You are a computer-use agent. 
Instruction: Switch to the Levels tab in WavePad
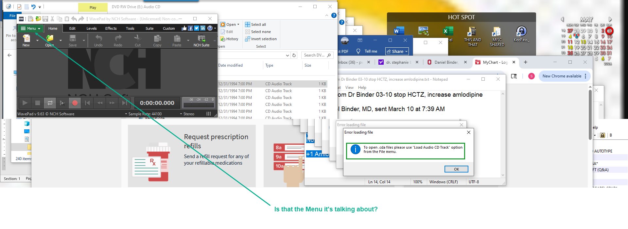[92, 28]
